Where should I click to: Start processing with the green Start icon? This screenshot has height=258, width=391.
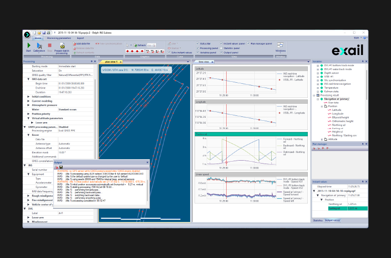[x=29, y=45]
